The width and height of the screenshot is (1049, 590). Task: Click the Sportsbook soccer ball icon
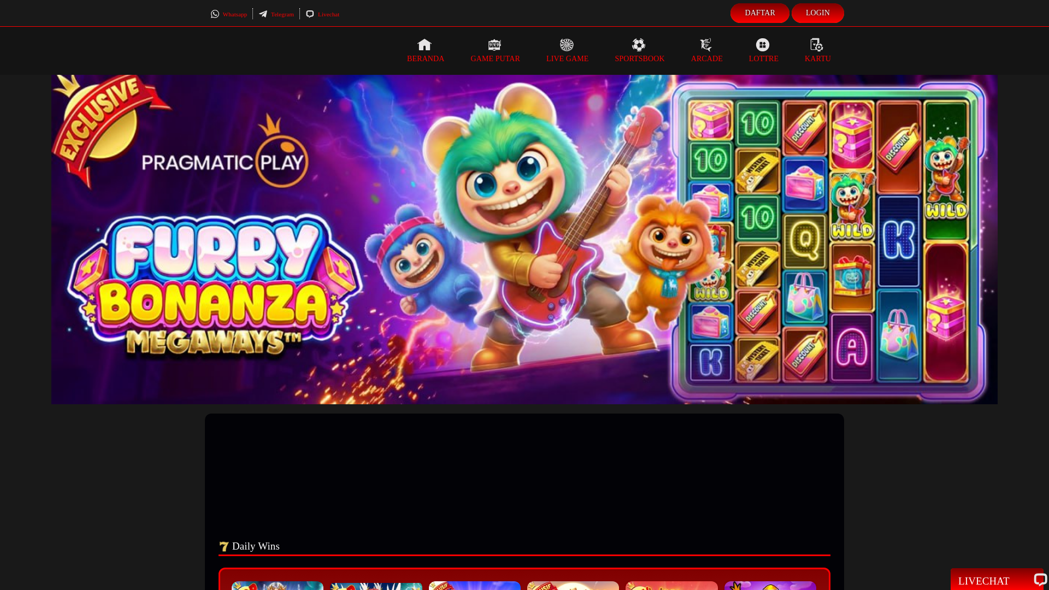pos(639,45)
